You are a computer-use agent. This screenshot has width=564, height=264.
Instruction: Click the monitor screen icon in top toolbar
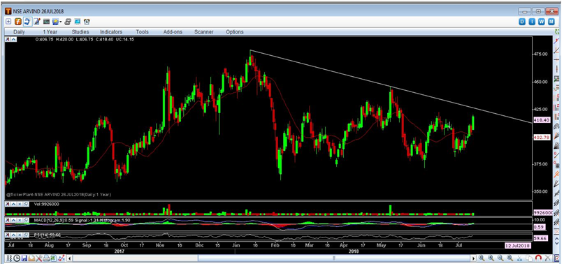click(x=78, y=22)
